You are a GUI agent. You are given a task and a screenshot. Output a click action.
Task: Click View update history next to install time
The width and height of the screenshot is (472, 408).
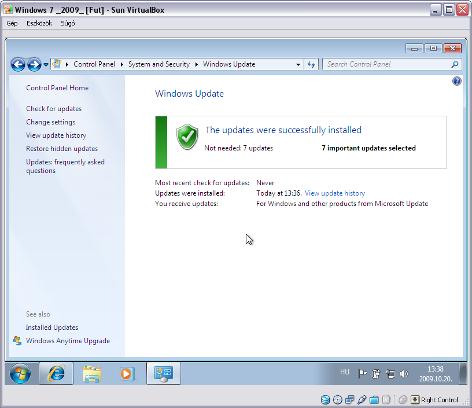coord(335,193)
